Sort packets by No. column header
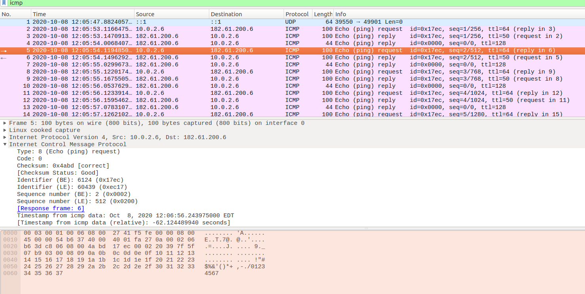 [15, 14]
